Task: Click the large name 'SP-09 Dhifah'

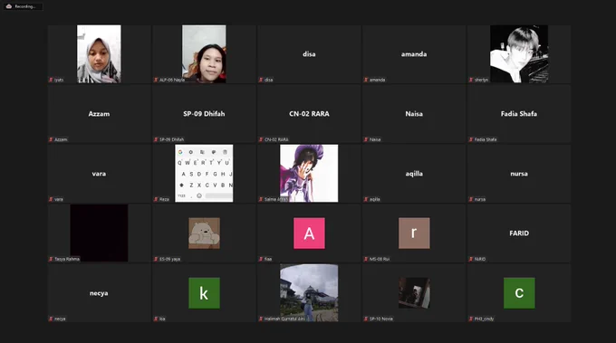Action: [204, 114]
